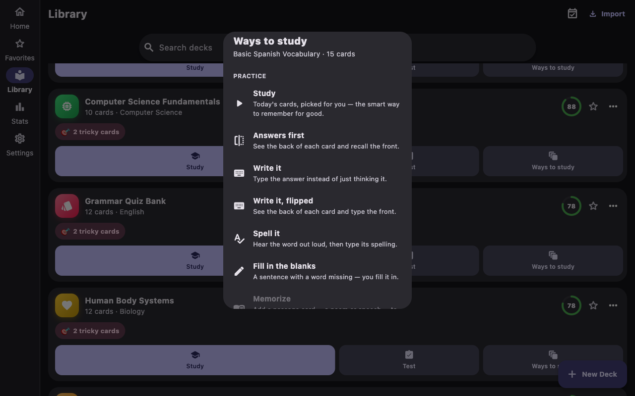635x396 pixels.
Task: Favorite Human Body Systems deck
Action: (x=593, y=305)
